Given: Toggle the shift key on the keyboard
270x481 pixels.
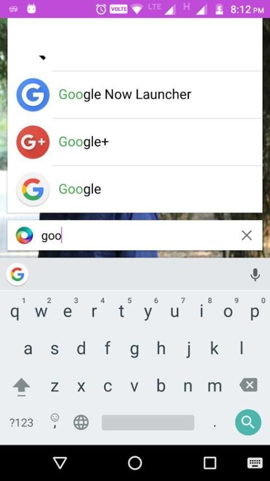Looking at the screenshot, I should [21, 386].
